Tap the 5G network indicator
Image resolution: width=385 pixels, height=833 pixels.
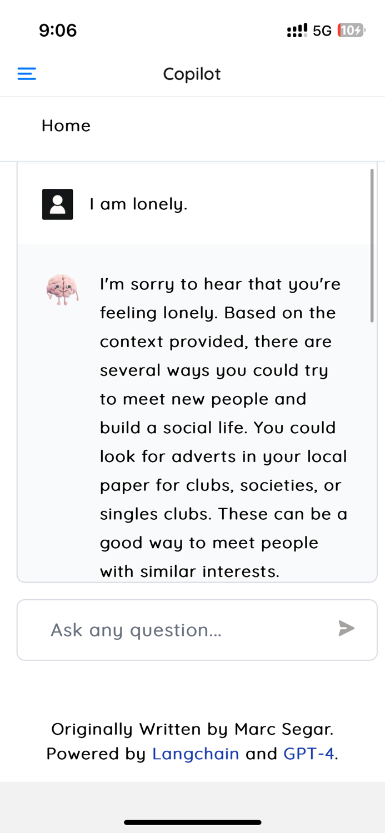323,31
